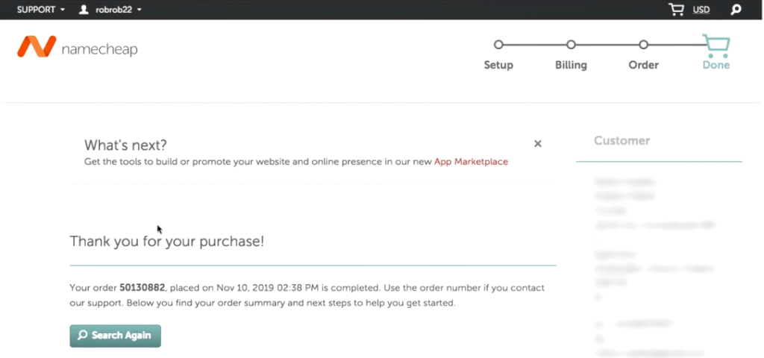Select the Billing step circle
This screenshot has height=358, width=764.
tap(571, 45)
